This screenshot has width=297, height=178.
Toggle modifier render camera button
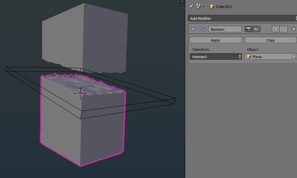(249, 29)
